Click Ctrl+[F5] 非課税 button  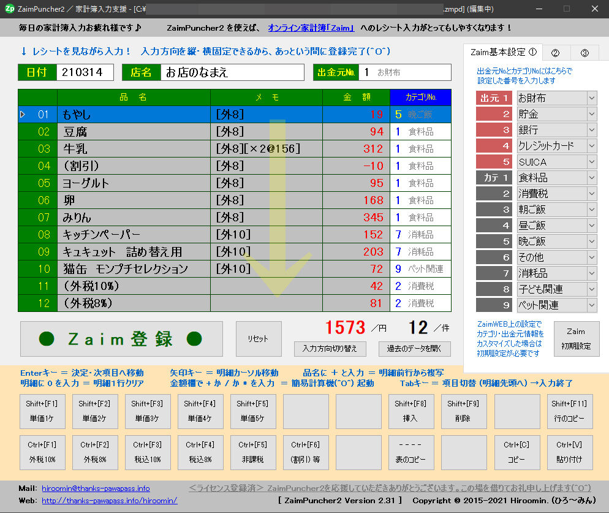click(x=253, y=452)
